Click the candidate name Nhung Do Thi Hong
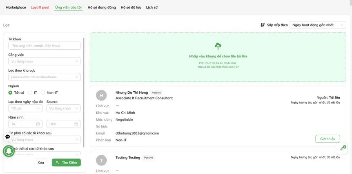Viewport: 352px width, 174px height. coord(132,93)
